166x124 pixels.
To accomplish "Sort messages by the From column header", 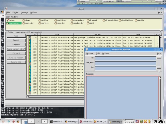I will pos(57,34).
